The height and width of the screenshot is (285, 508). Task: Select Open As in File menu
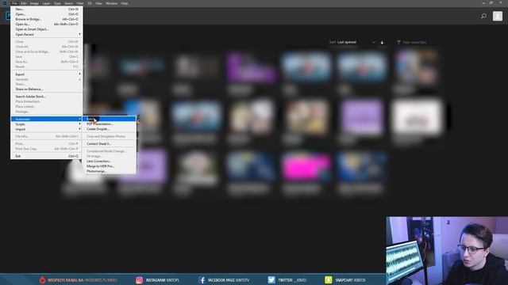click(47, 25)
